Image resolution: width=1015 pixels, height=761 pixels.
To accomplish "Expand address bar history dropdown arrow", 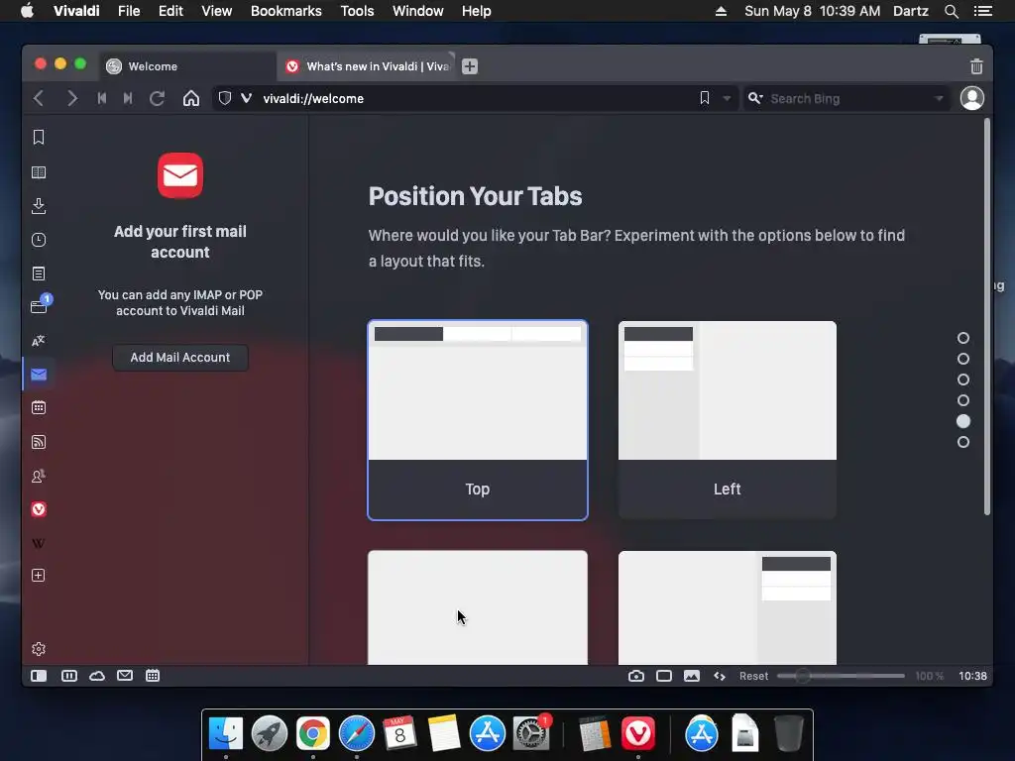I will [727, 98].
